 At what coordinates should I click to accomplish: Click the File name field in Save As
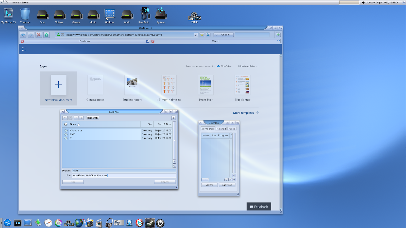pyautogui.click(x=124, y=175)
